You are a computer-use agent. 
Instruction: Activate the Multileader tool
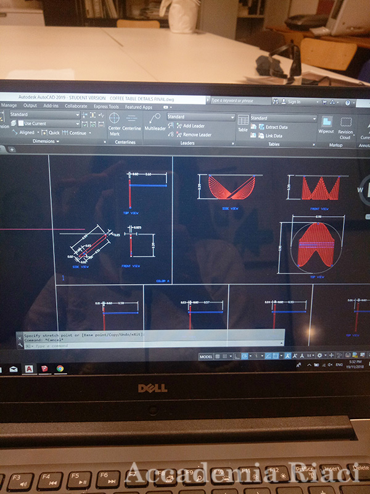(x=155, y=122)
